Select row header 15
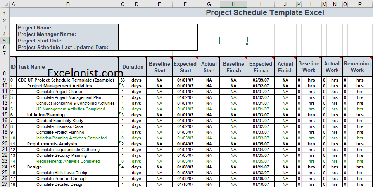Screen dimensions: 373x187 click(5, 115)
